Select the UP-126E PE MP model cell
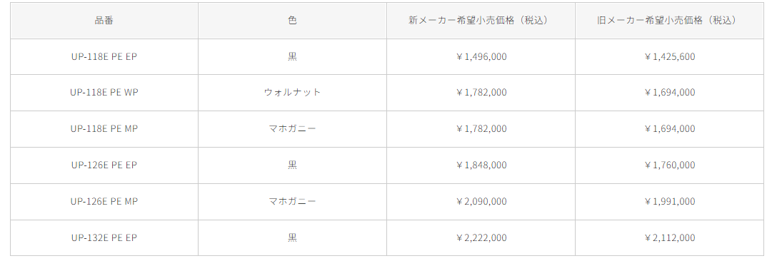The height and width of the screenshot is (261, 772). pos(104,202)
